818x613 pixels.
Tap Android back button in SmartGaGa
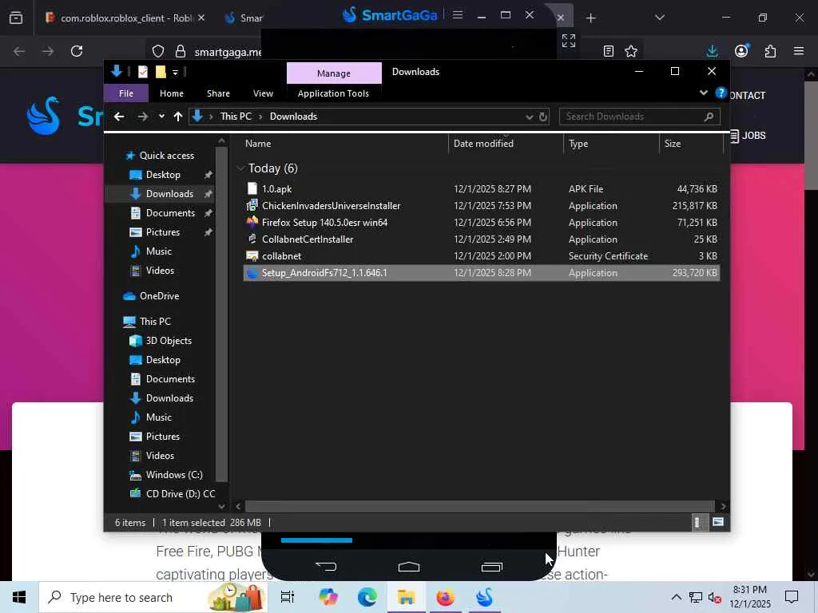pyautogui.click(x=326, y=567)
